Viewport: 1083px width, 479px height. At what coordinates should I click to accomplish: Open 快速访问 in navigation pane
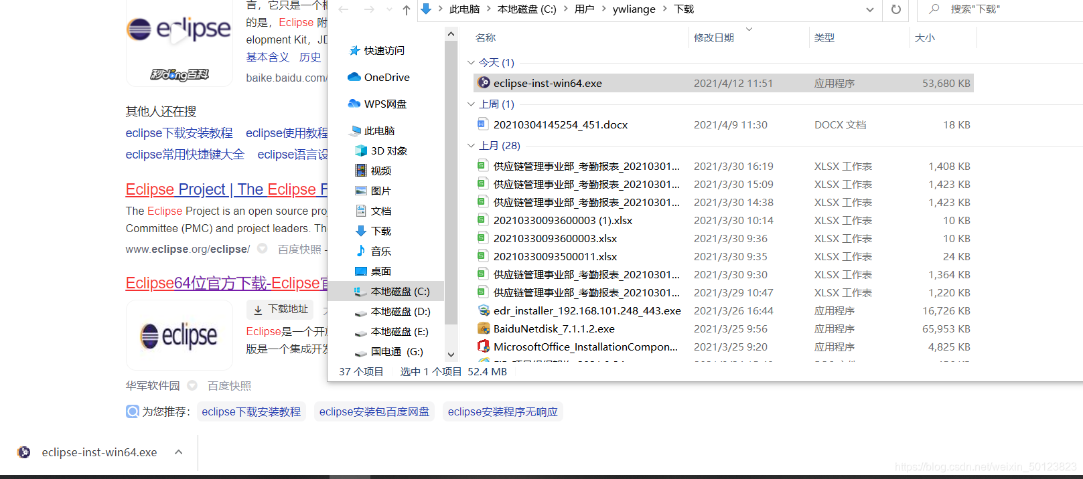tap(384, 51)
